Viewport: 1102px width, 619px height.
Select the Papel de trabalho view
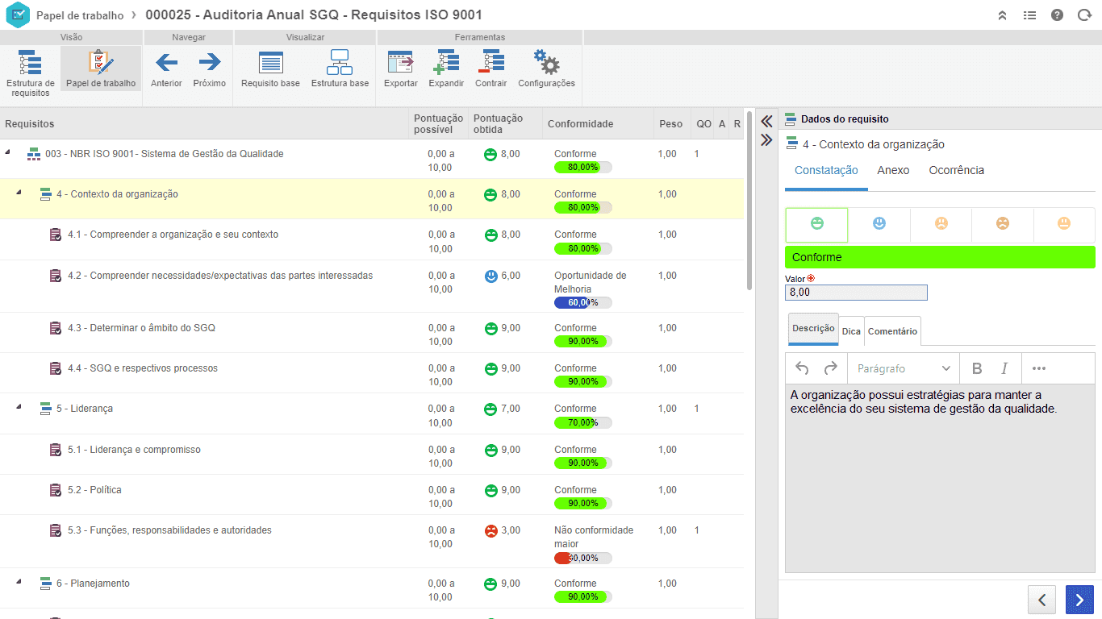point(101,69)
